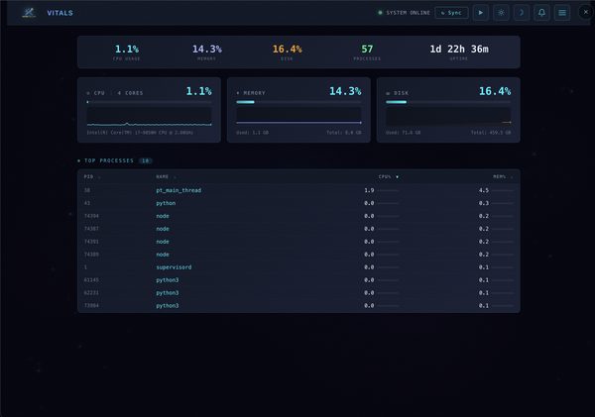
Task: Sort processes by the CPU% column
Action: click(389, 176)
